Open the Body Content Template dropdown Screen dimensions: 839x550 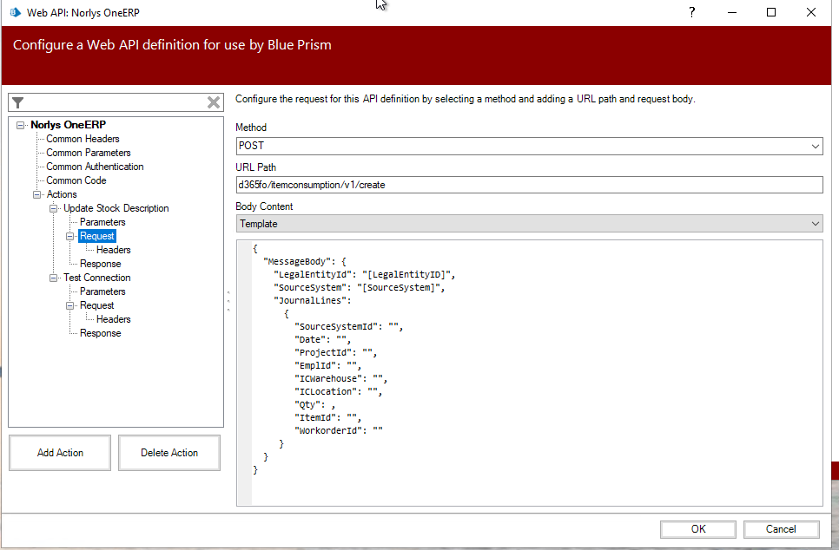[528, 224]
